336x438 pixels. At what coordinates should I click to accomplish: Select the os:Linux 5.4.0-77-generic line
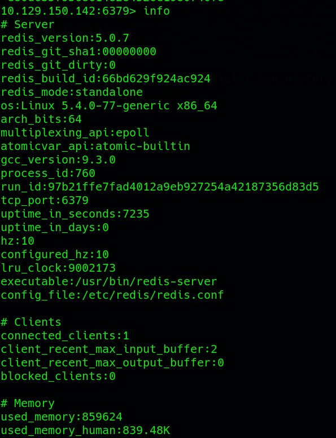click(109, 106)
